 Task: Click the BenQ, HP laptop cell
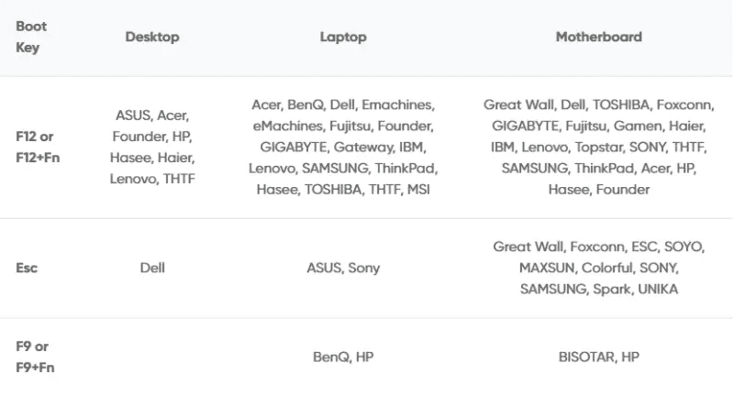343,357
